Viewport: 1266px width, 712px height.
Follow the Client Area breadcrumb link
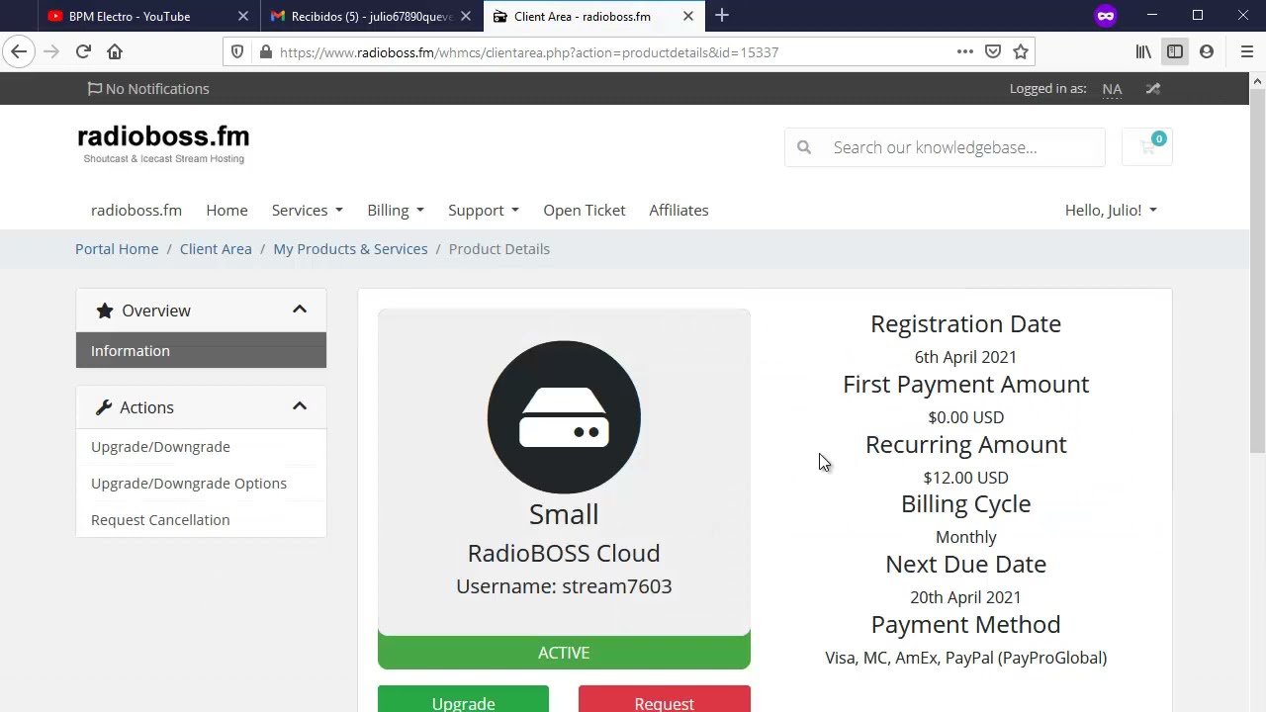tap(216, 249)
